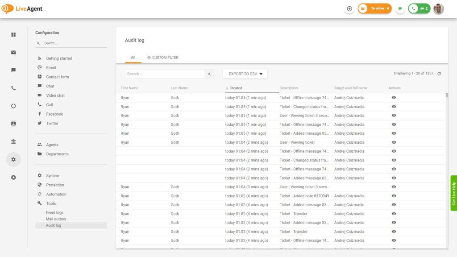Screen dimensions: 457x257
Task: Select the All tab in Audit log
Action: tap(133, 57)
